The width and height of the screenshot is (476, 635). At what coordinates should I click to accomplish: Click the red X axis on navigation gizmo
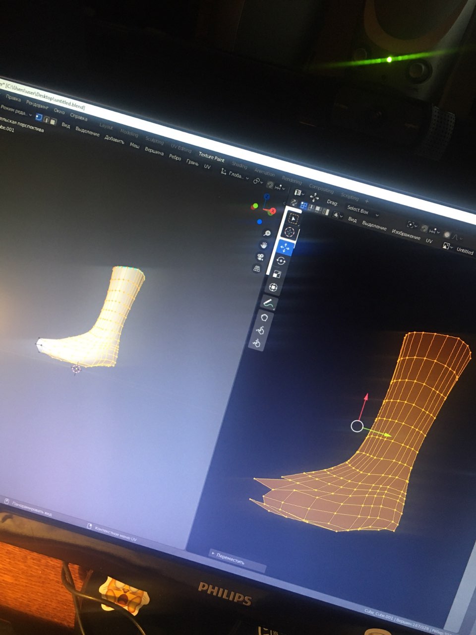tap(272, 211)
